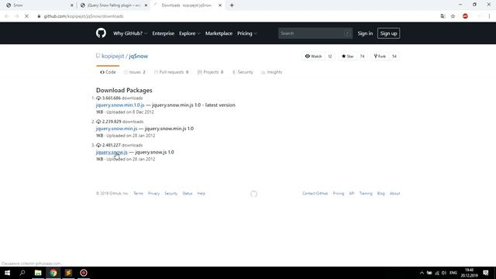Click the Watch button
This screenshot has width=496, height=279.
(313, 57)
